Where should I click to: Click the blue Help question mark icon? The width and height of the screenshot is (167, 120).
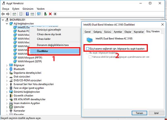27,14
